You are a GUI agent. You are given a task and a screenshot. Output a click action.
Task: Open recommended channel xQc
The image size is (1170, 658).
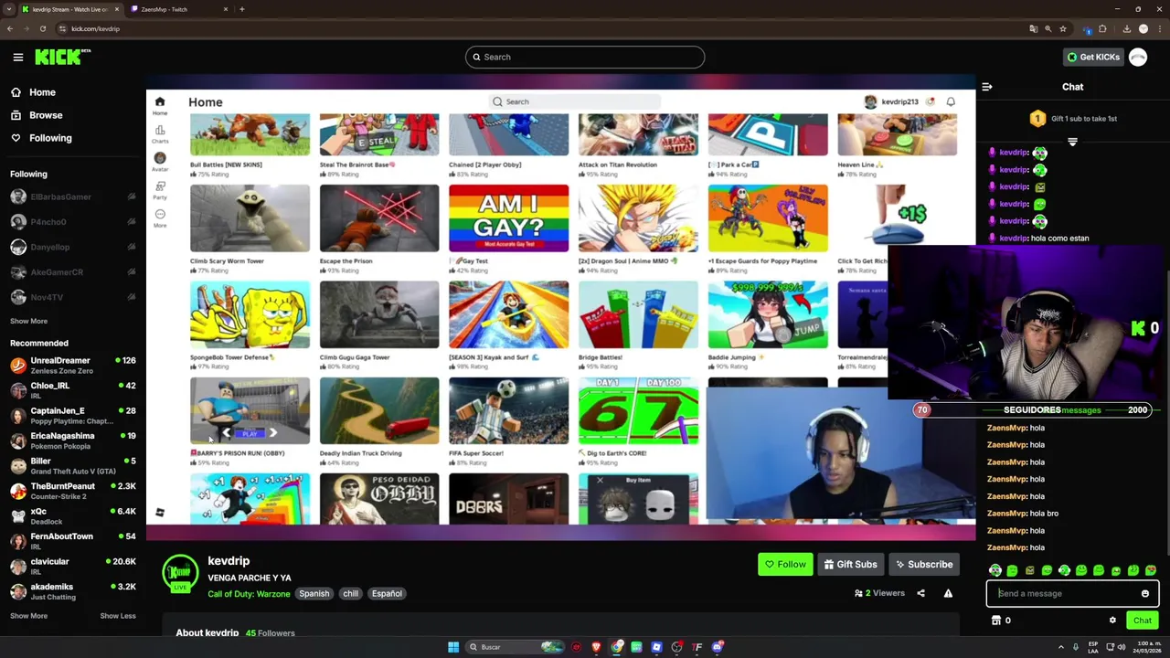tap(73, 516)
